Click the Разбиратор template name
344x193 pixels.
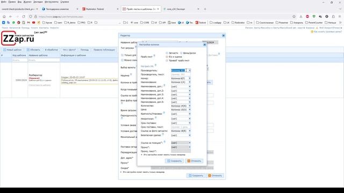35,75
